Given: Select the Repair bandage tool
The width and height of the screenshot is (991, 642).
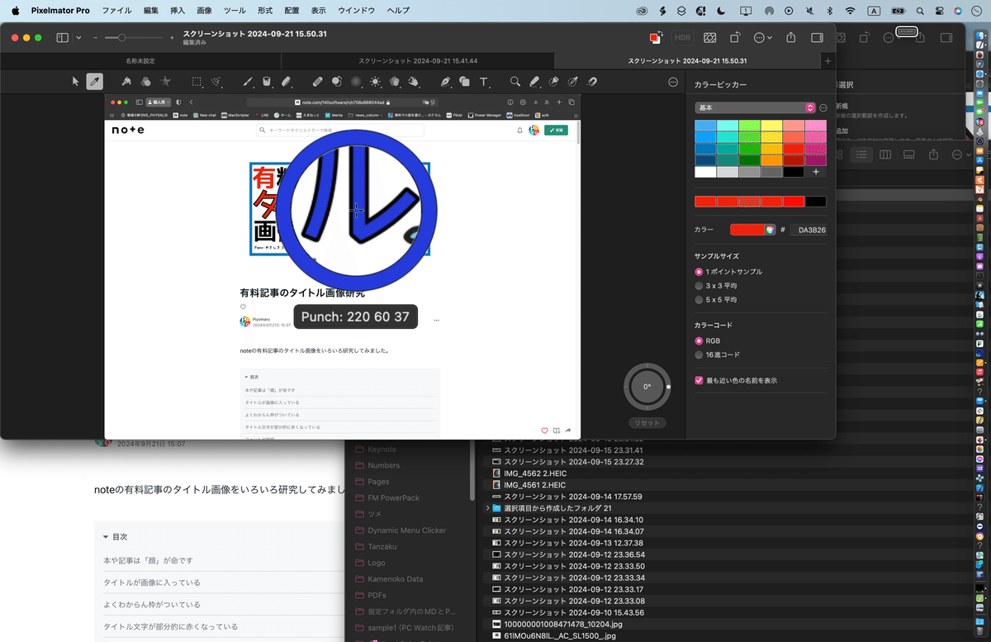Looking at the screenshot, I should tap(318, 81).
